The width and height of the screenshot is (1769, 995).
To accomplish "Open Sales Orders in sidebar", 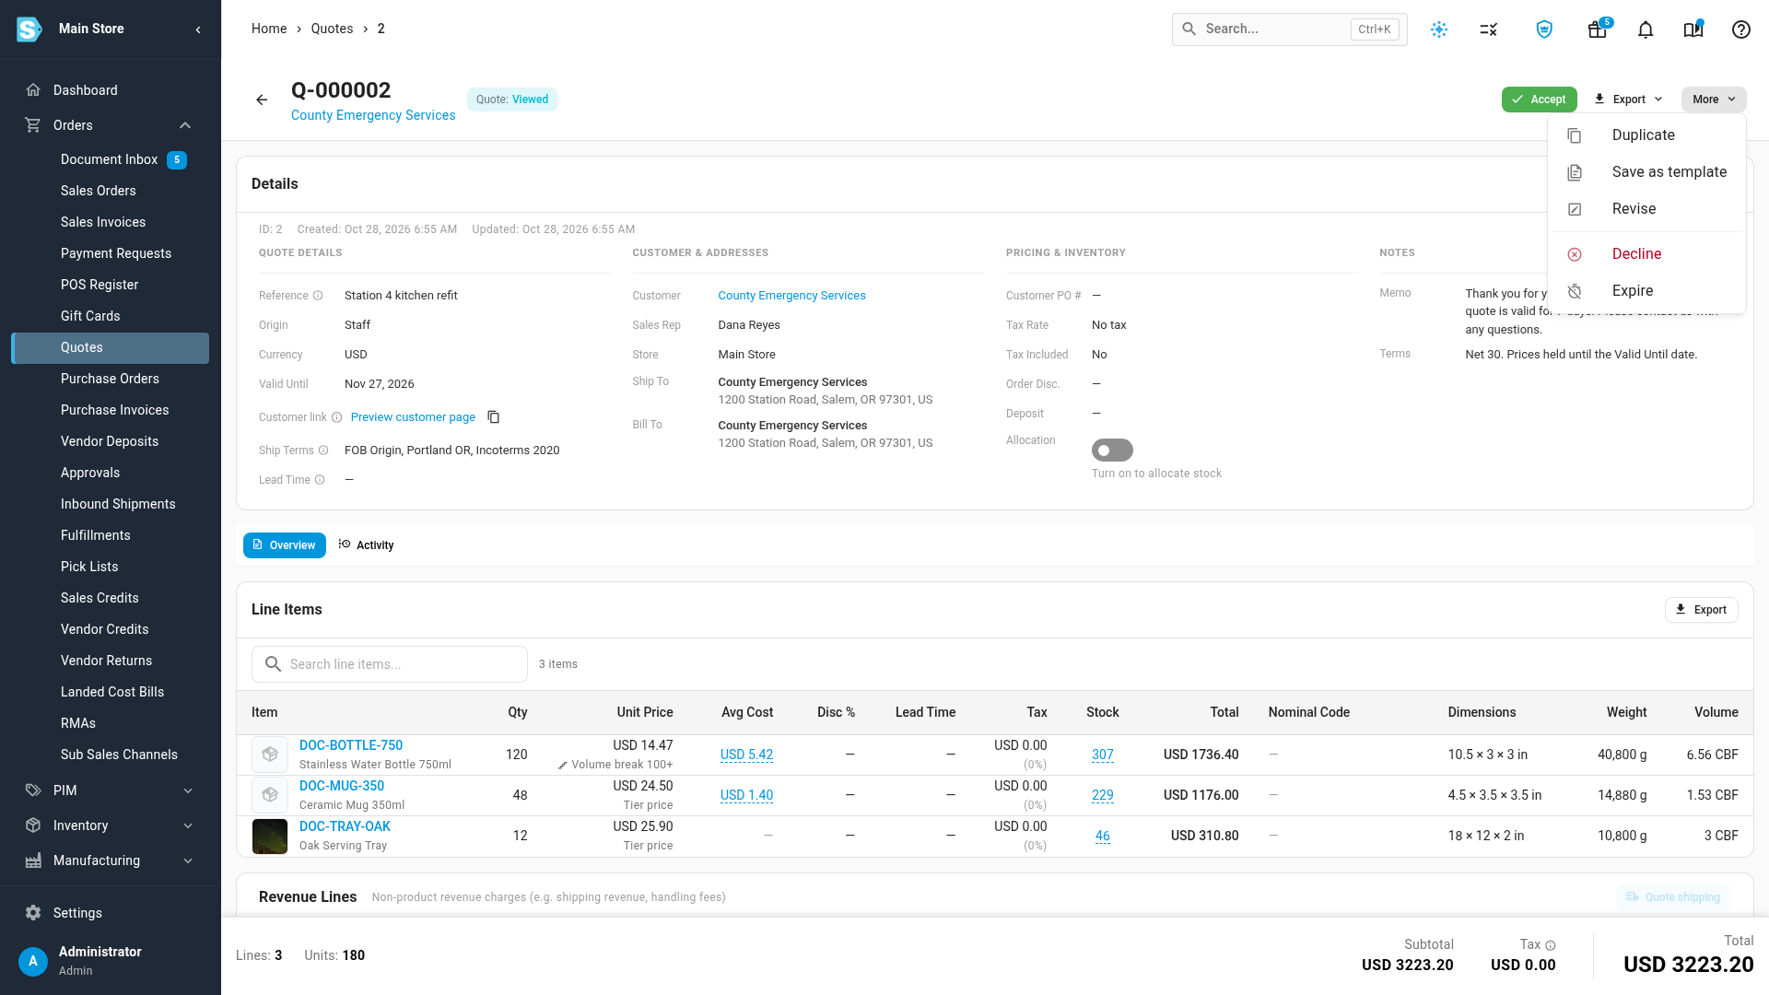I will coord(99,191).
